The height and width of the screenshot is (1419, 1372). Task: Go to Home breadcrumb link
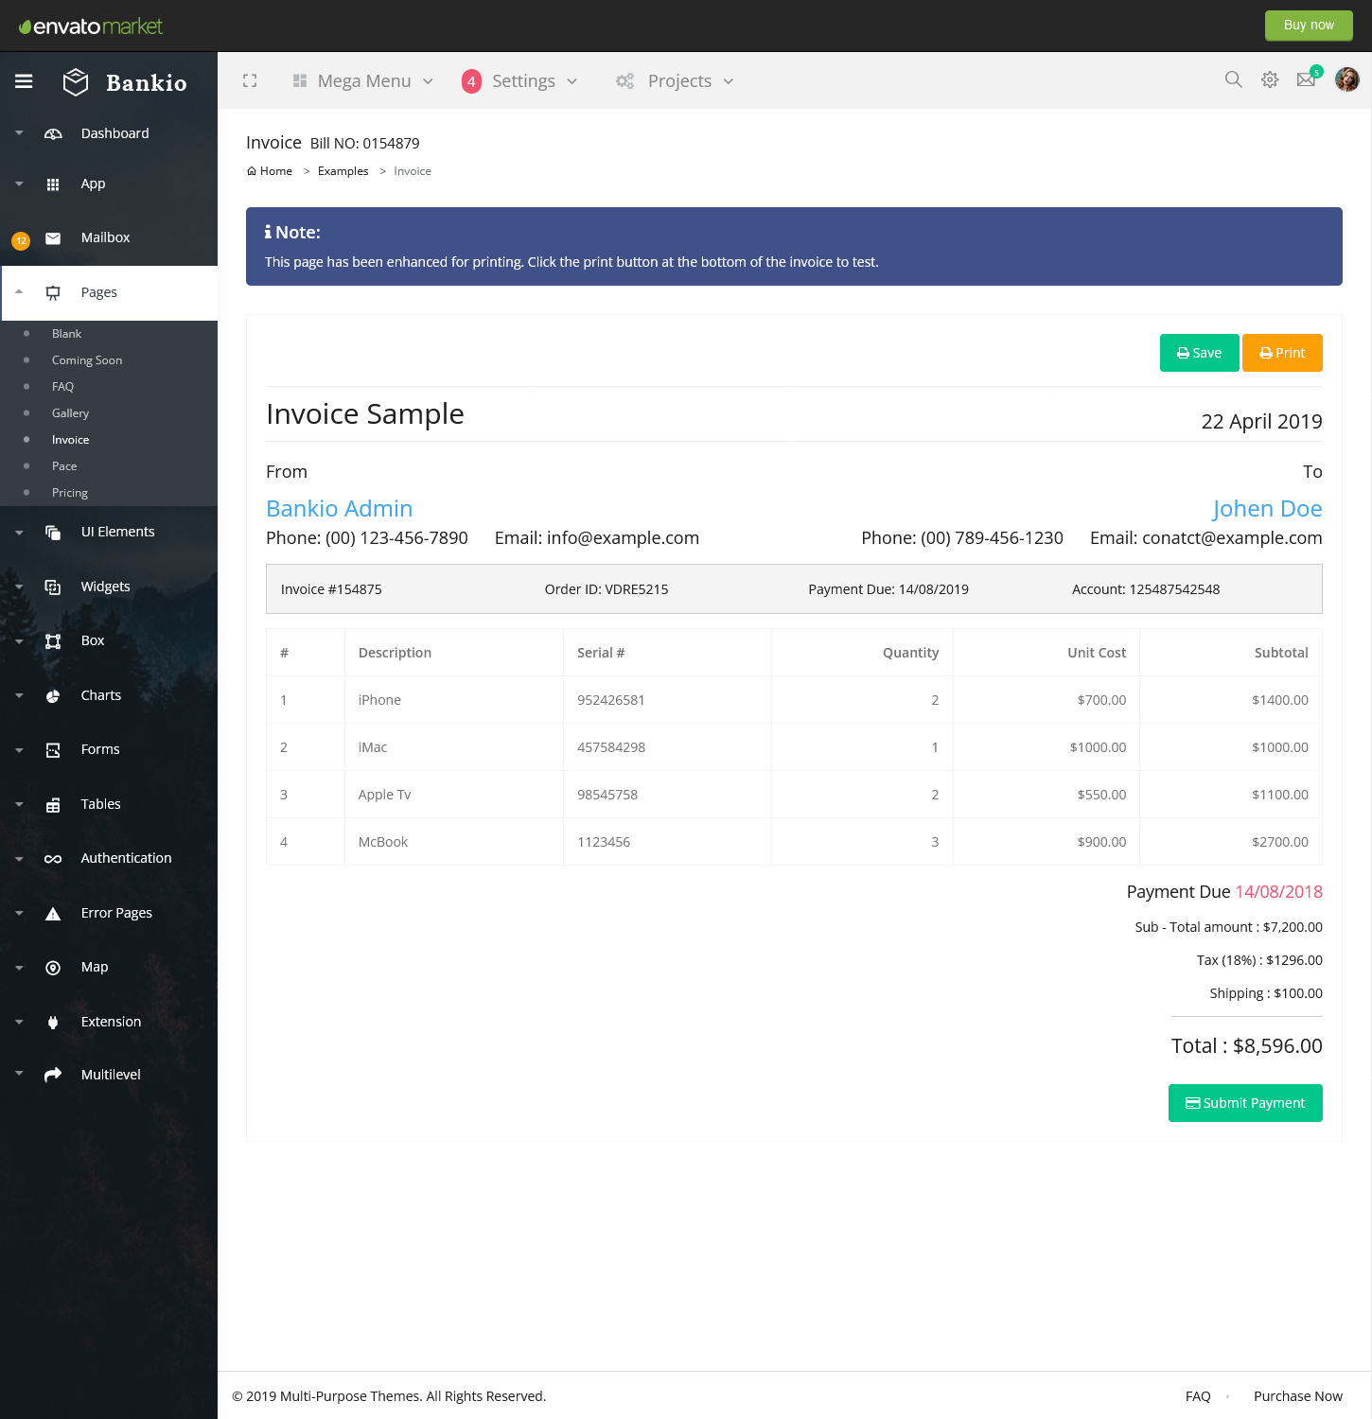tap(270, 171)
